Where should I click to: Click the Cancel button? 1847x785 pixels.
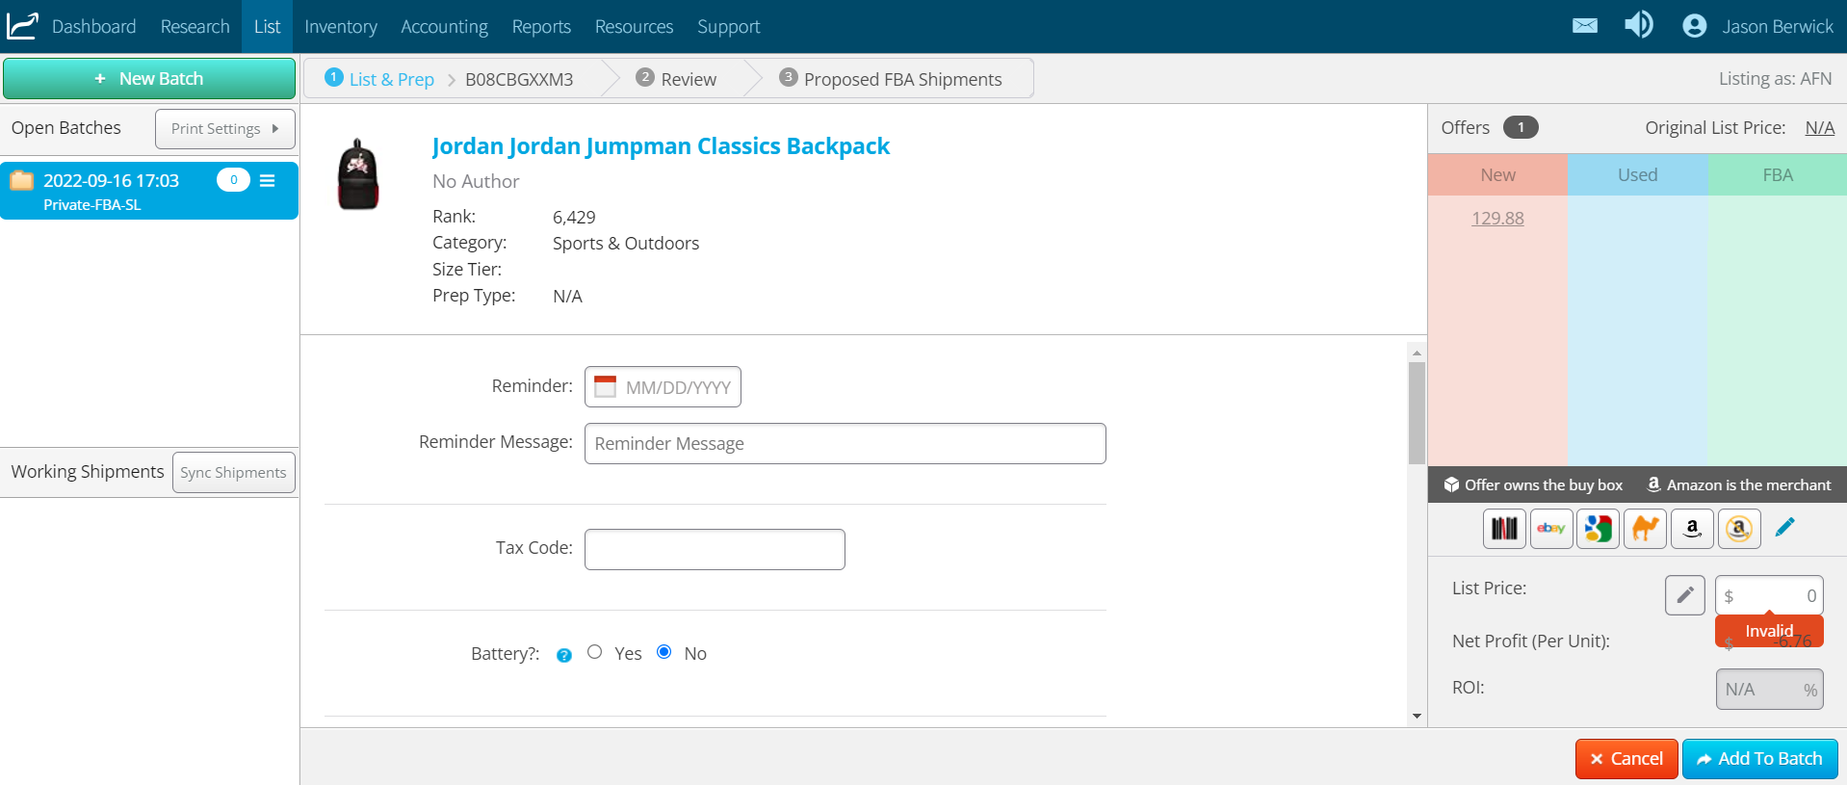[1626, 759]
